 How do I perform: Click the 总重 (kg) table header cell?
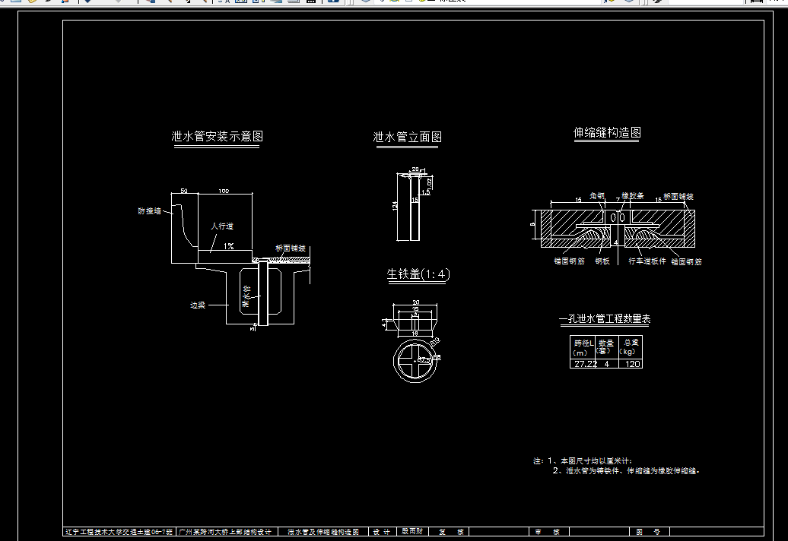point(631,347)
